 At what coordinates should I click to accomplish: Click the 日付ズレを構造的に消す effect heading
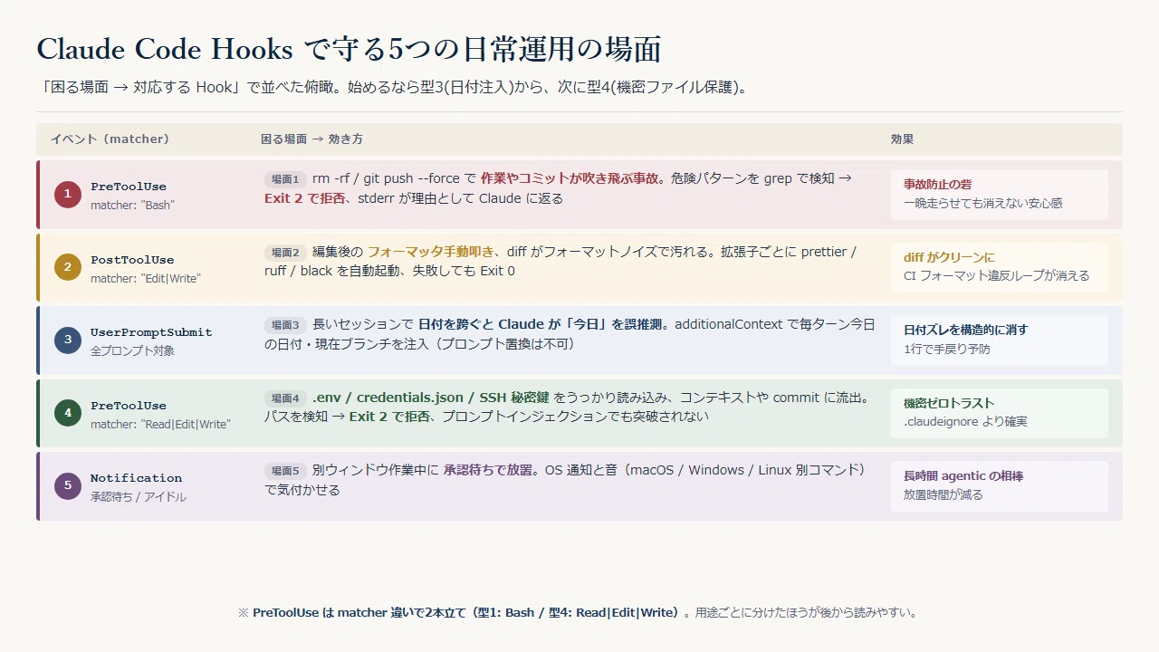click(x=965, y=331)
